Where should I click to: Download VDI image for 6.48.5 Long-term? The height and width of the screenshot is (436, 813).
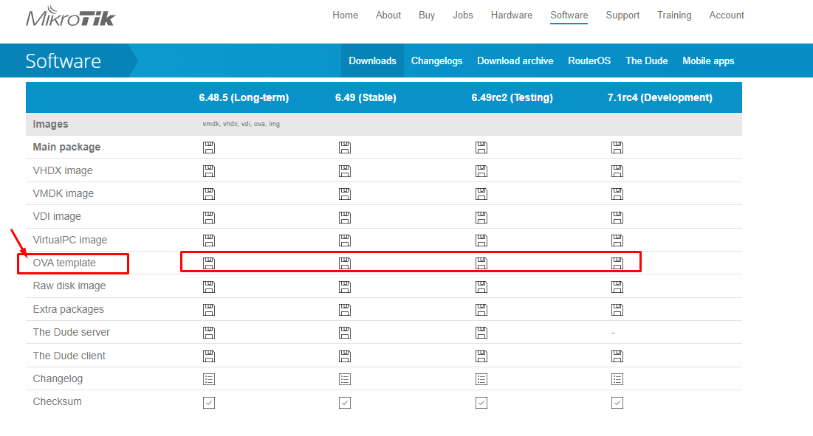(209, 218)
